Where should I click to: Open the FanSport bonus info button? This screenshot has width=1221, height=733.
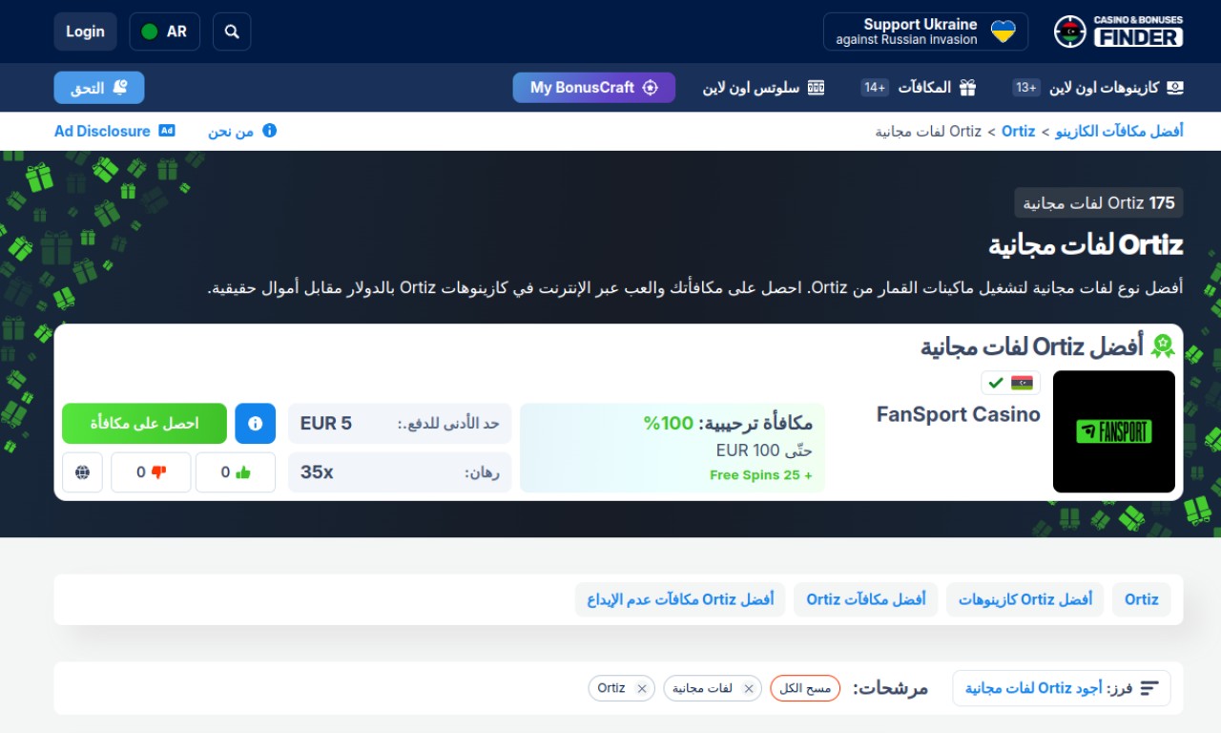[256, 424]
